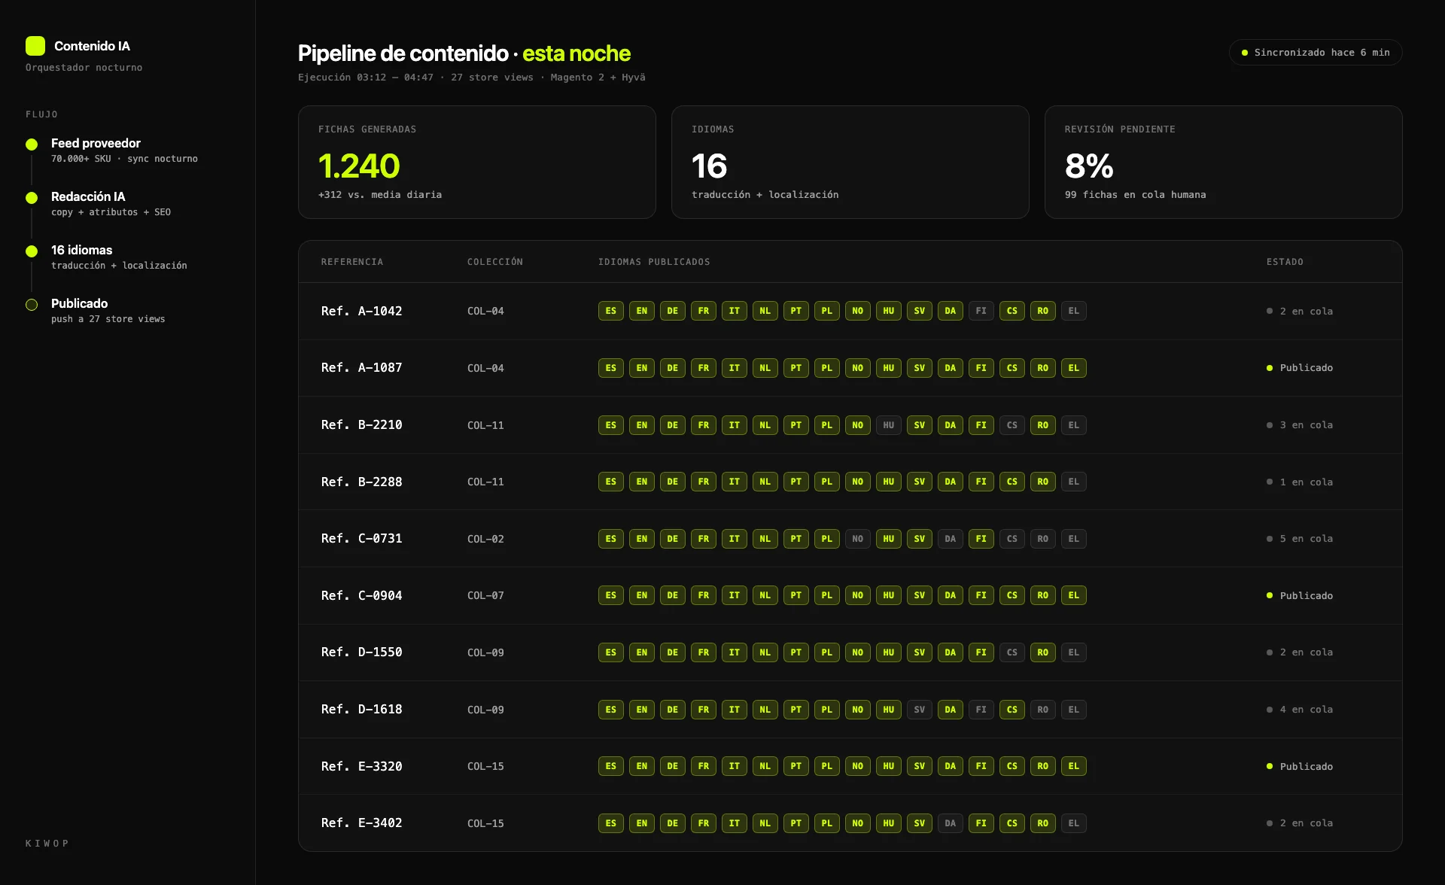The image size is (1445, 885).
Task: Open row Ref. C-0904
Action: pos(850,595)
